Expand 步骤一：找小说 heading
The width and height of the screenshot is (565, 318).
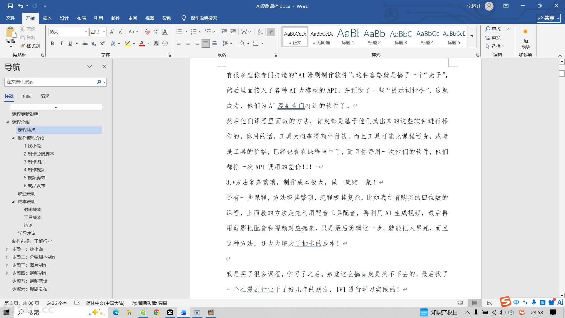tap(7, 249)
